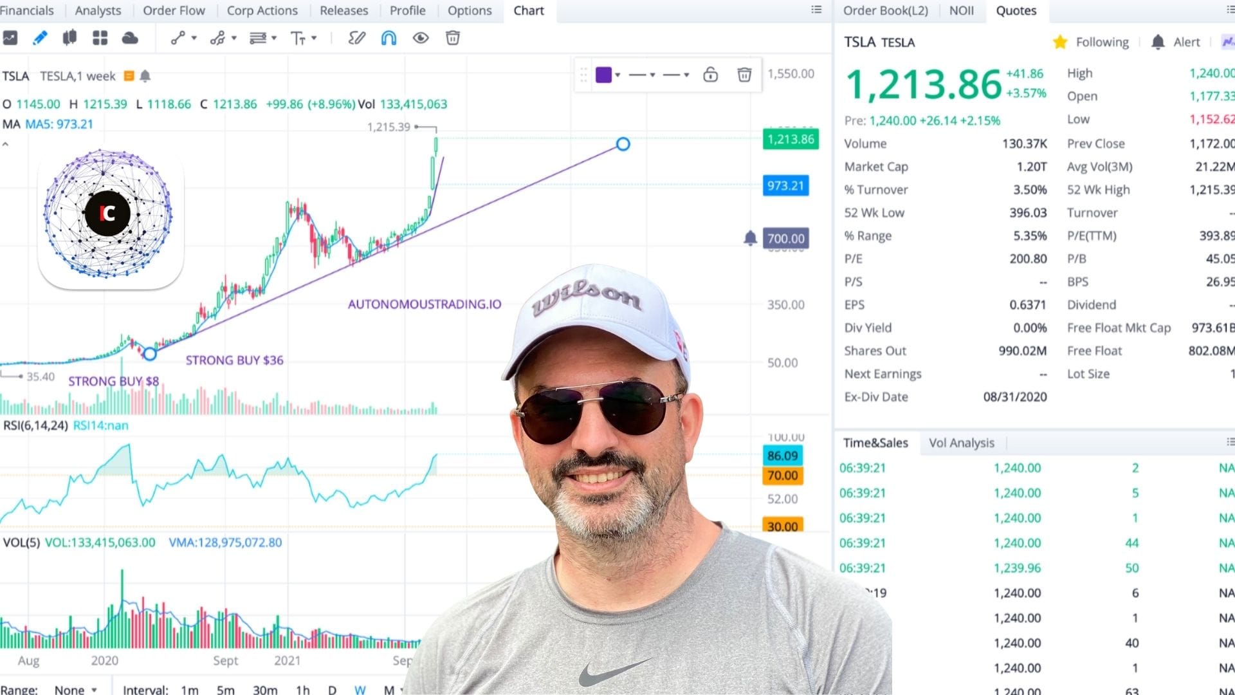Select the horizontal lines drawing tool
Screen dimensions: 1235x695
coord(257,38)
